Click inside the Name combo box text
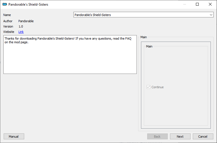 (x=141, y=15)
